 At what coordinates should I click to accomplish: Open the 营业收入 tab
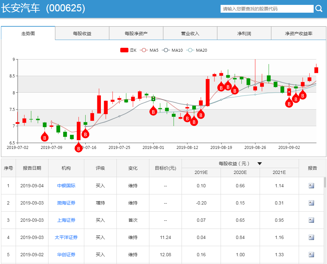[x=190, y=33]
